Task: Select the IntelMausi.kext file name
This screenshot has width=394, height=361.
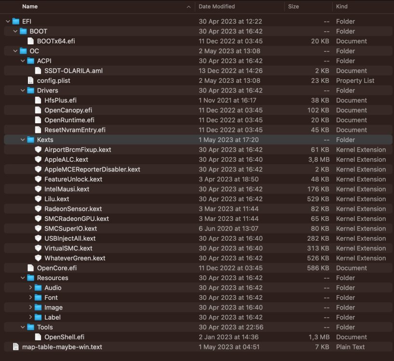Action: click(67, 189)
